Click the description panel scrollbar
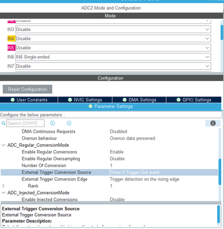This screenshot has width=224, height=229. [219, 214]
